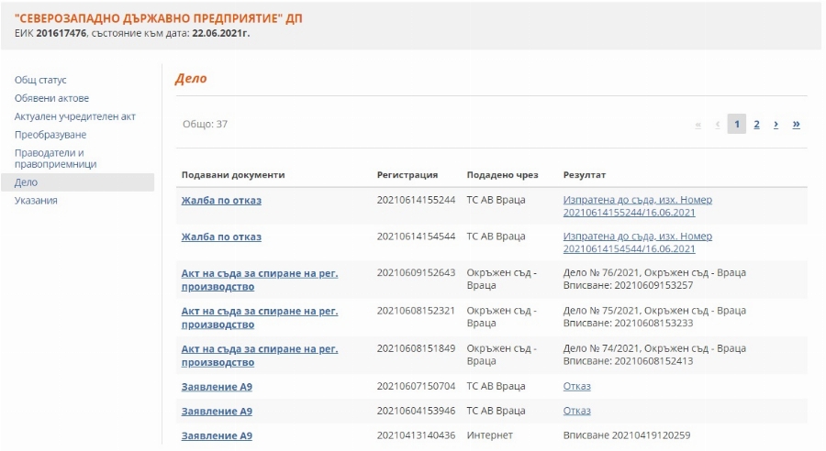Select Обявени актове sidebar item
The height and width of the screenshot is (451, 826).
tap(51, 98)
